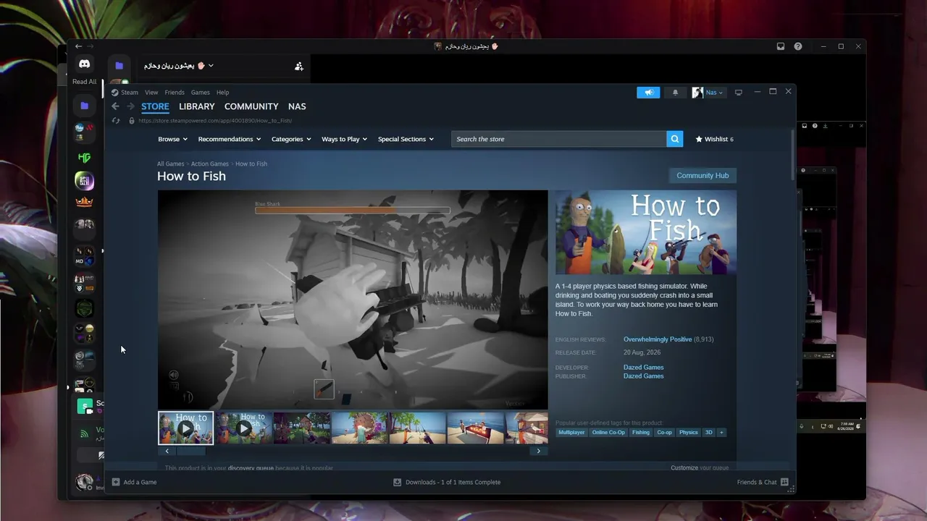The height and width of the screenshot is (521, 927).
Task: Click the Discord back arrow
Action: coord(78,46)
